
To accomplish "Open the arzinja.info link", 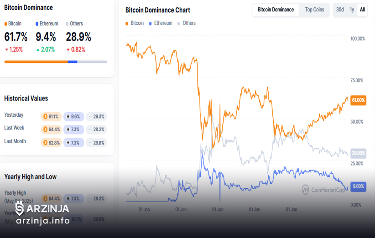I will click(x=43, y=221).
